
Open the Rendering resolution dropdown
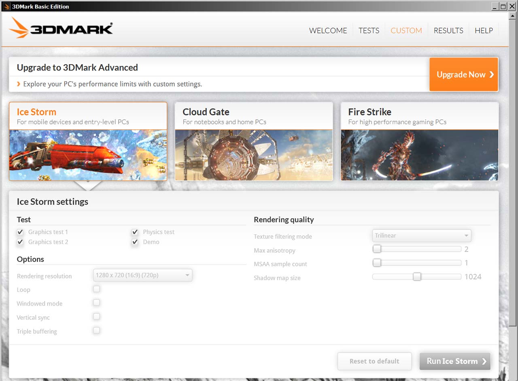pyautogui.click(x=143, y=275)
